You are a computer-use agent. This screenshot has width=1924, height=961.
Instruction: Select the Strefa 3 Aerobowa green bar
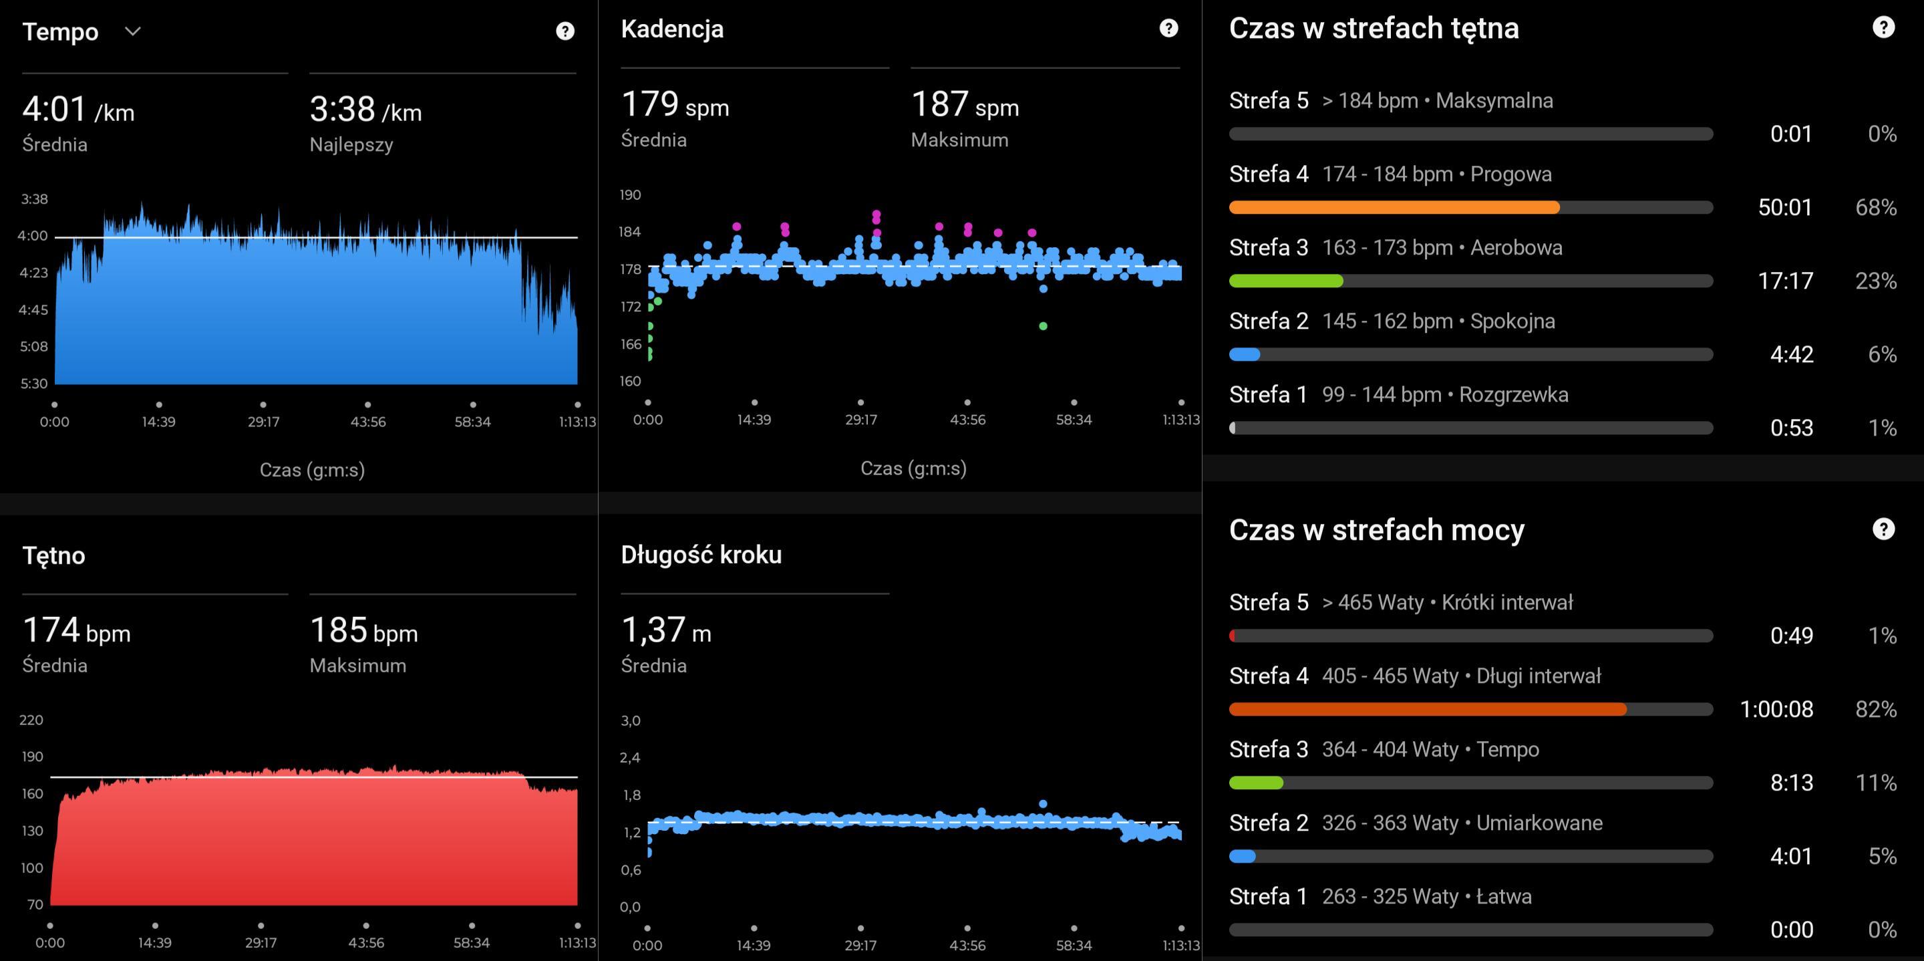pos(1285,281)
